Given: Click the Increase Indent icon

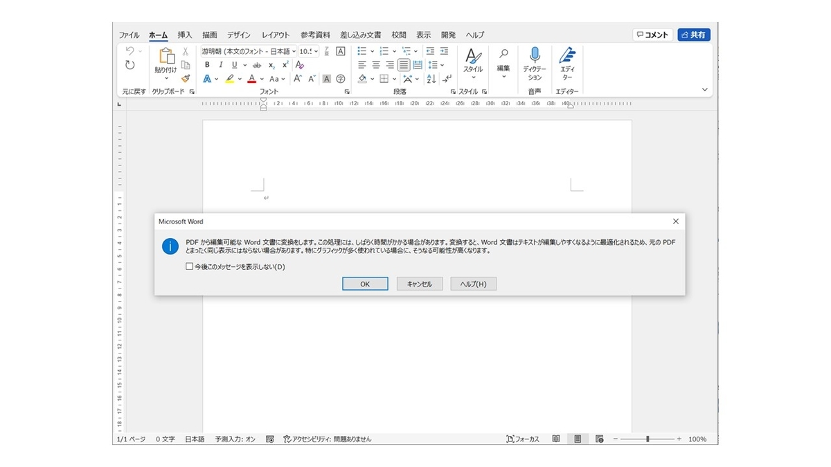Looking at the screenshot, I should pyautogui.click(x=445, y=51).
